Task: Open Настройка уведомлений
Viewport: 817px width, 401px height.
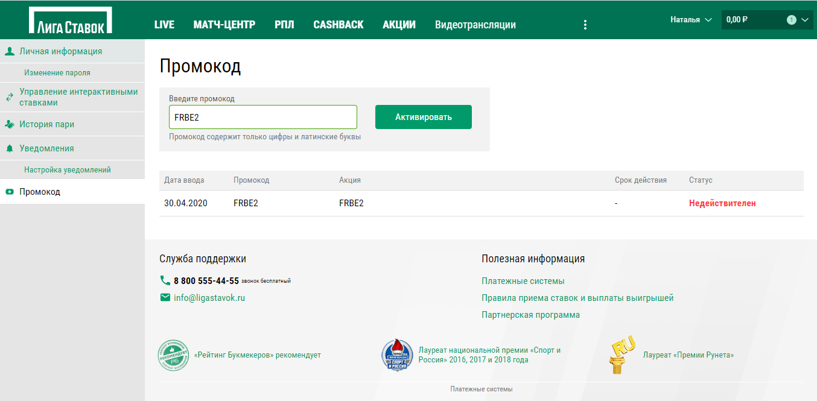Action: (x=68, y=170)
